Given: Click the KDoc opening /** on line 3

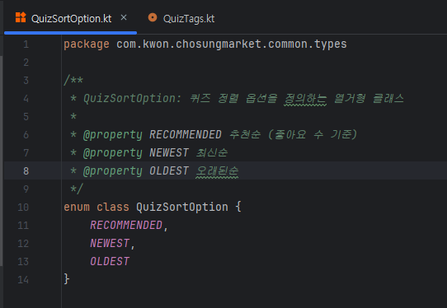Looking at the screenshot, I should pyautogui.click(x=73, y=80).
